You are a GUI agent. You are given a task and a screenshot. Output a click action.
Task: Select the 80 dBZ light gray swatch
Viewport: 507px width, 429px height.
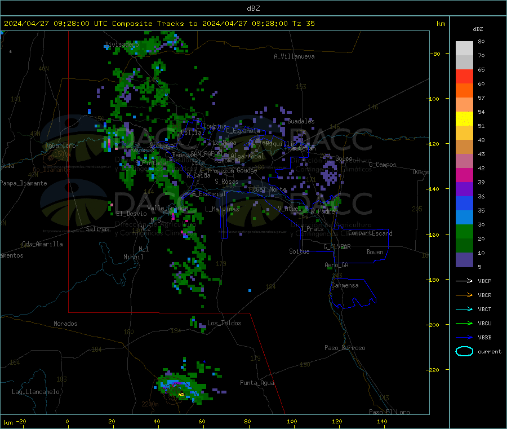point(464,48)
